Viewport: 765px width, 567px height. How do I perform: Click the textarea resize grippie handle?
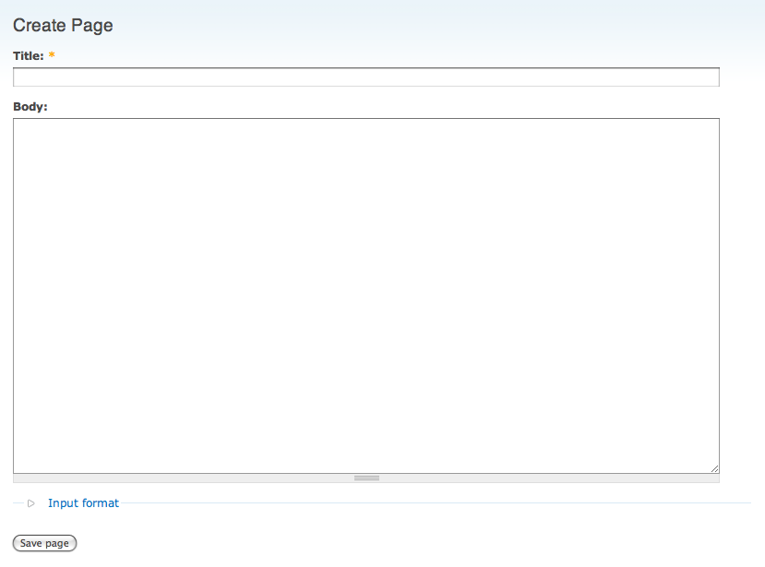[365, 478]
